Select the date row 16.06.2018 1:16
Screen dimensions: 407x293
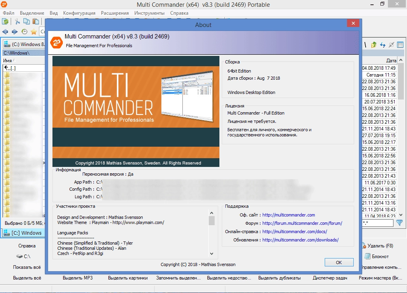380,95
